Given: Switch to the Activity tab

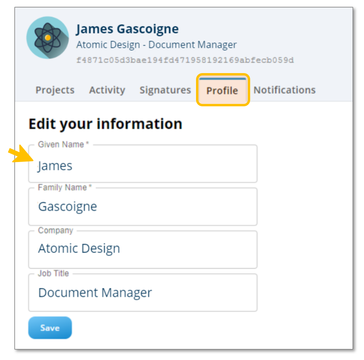Looking at the screenshot, I should 107,90.
